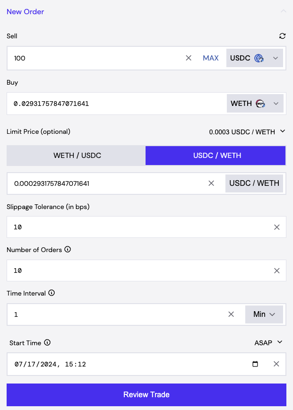The height and width of the screenshot is (410, 293).
Task: Show info tooltip for Time Interval
Action: pyautogui.click(x=52, y=293)
